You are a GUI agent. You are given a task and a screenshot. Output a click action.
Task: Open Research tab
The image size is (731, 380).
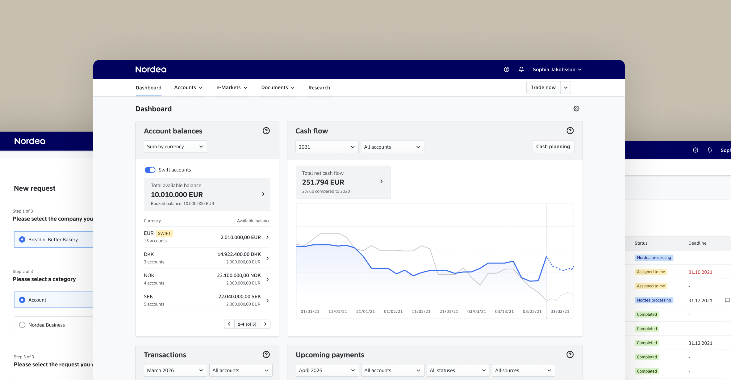tap(319, 88)
